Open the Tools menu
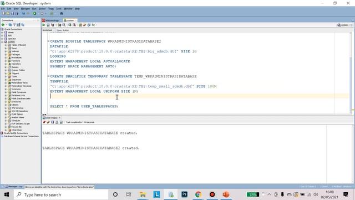 pyautogui.click(x=59, y=9)
